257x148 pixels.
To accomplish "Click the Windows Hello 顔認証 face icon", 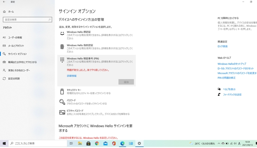I will point(62,33).
